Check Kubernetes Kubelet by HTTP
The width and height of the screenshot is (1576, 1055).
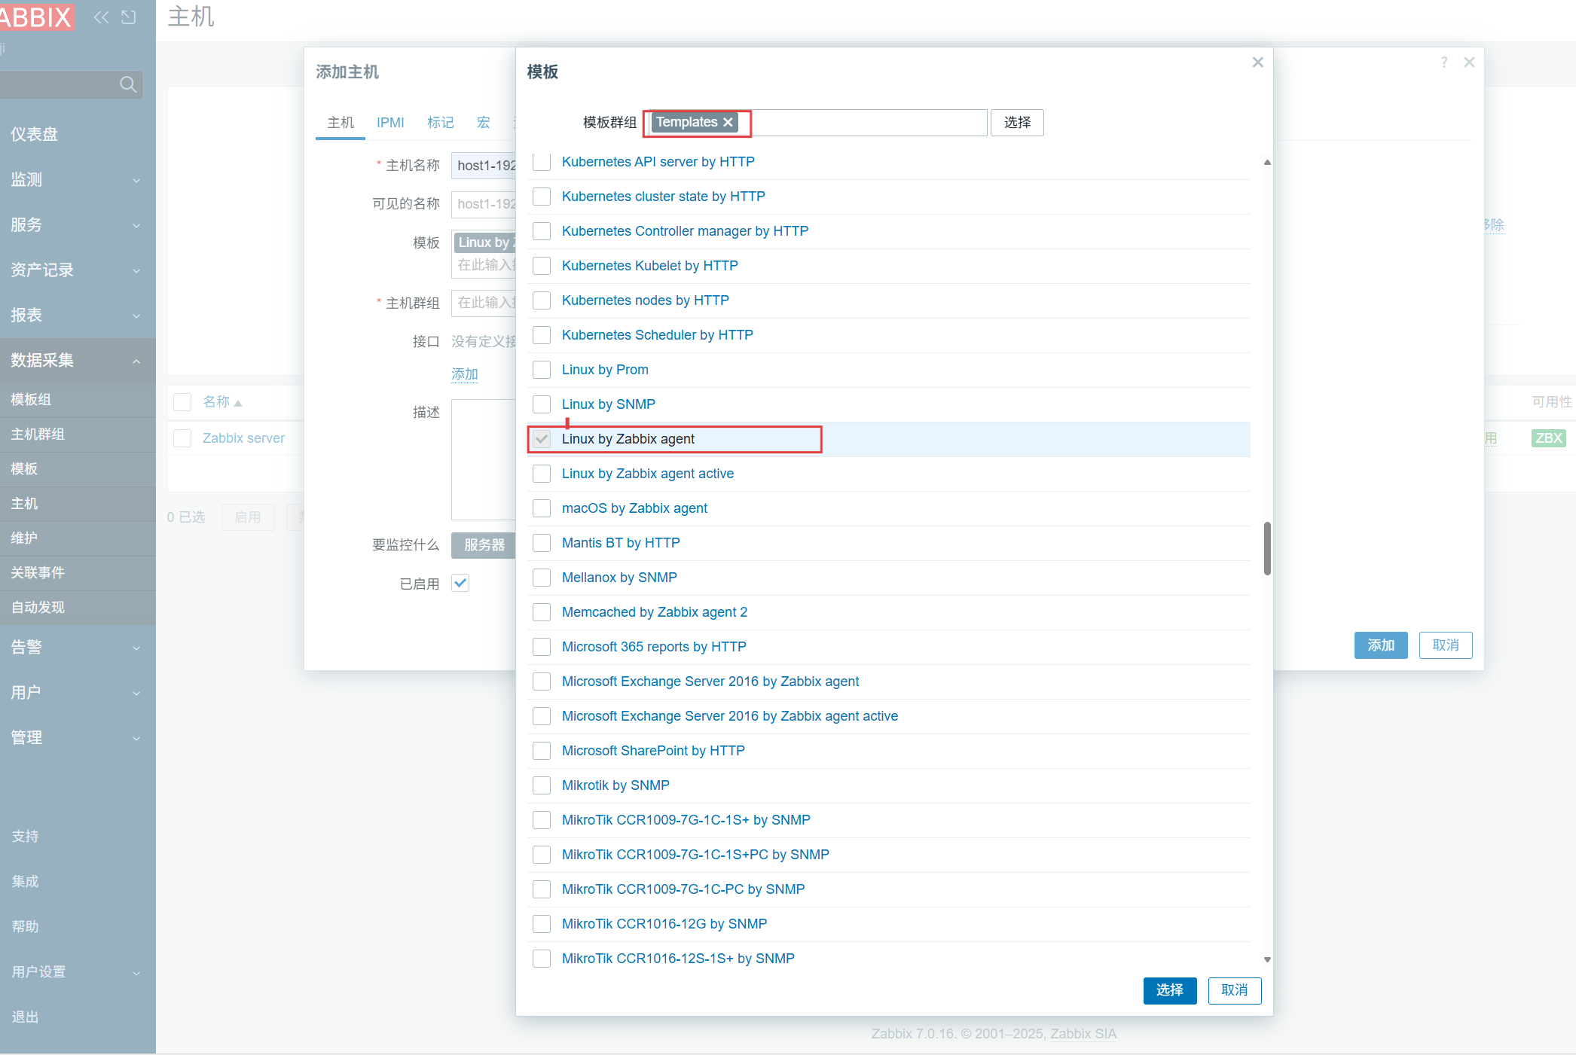[x=542, y=266]
